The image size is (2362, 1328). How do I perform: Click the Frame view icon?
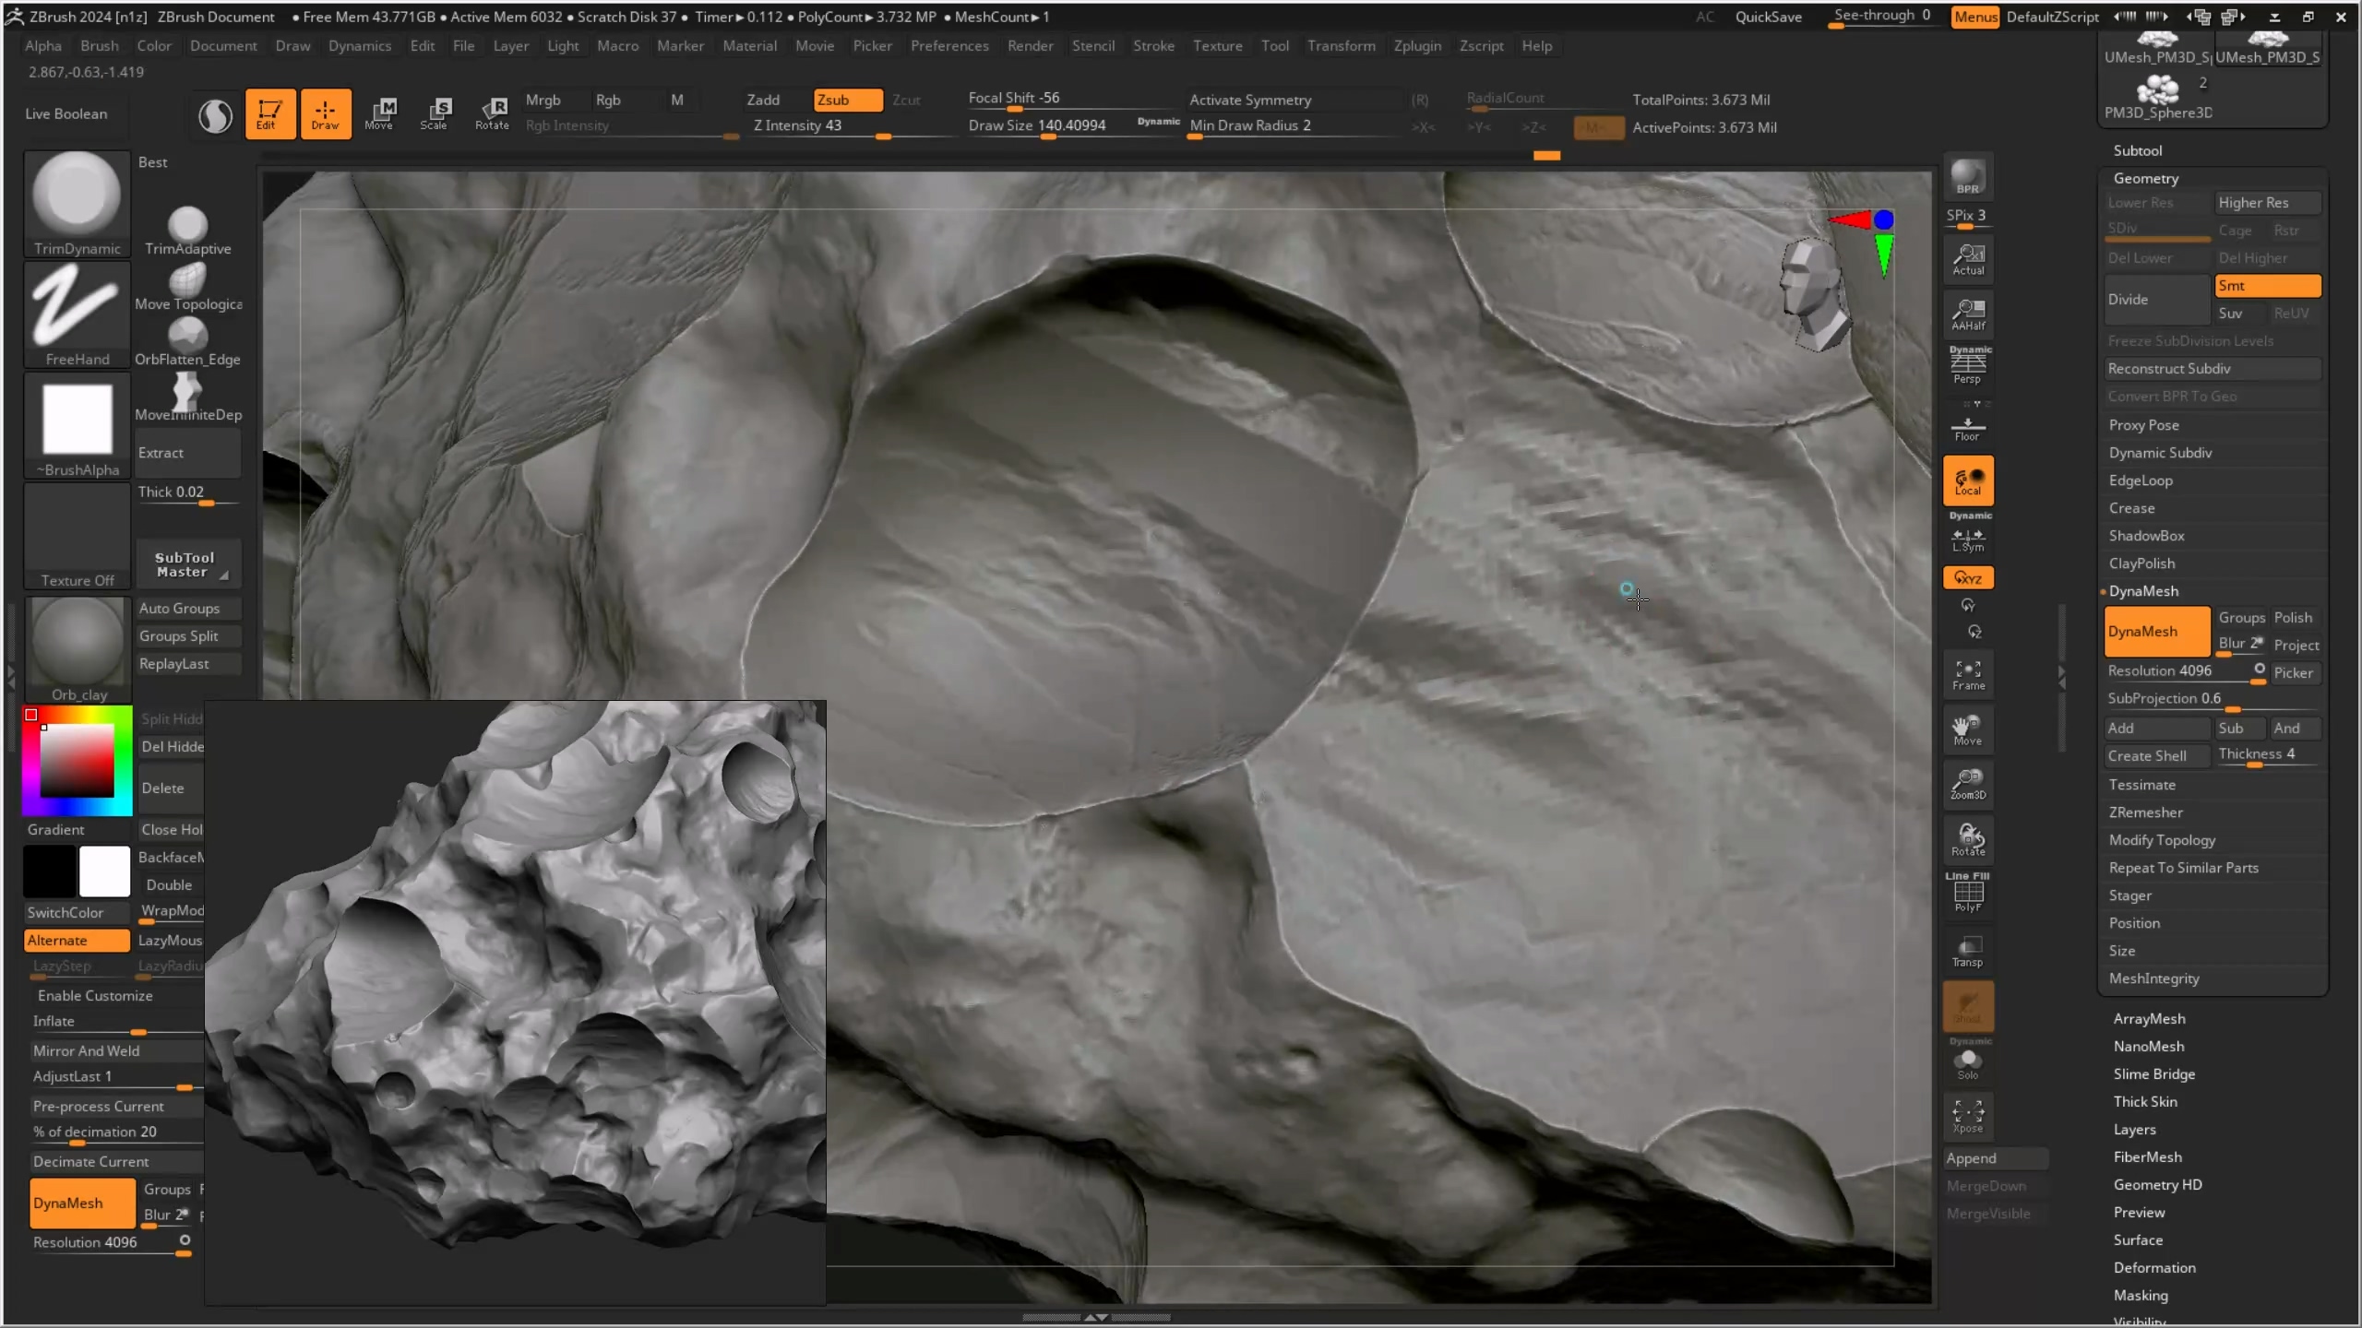[x=1967, y=674]
